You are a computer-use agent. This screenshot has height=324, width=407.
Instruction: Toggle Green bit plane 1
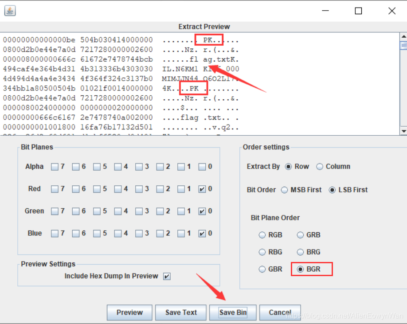pyautogui.click(x=181, y=211)
